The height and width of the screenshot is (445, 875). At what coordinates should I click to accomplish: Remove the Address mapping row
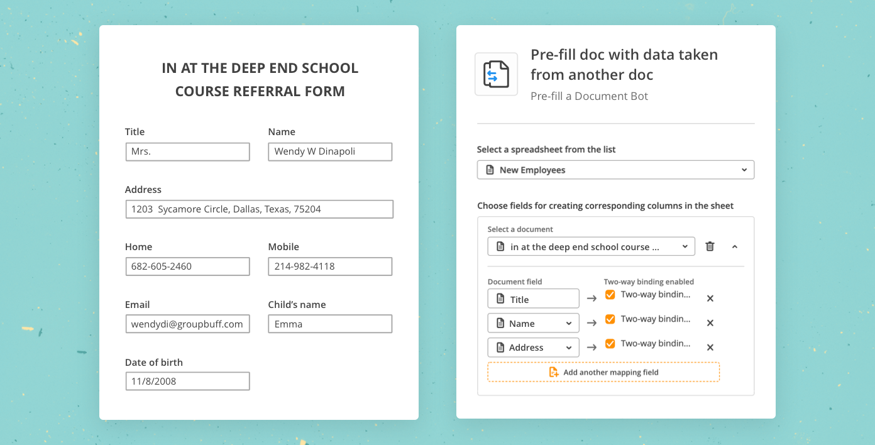click(710, 347)
